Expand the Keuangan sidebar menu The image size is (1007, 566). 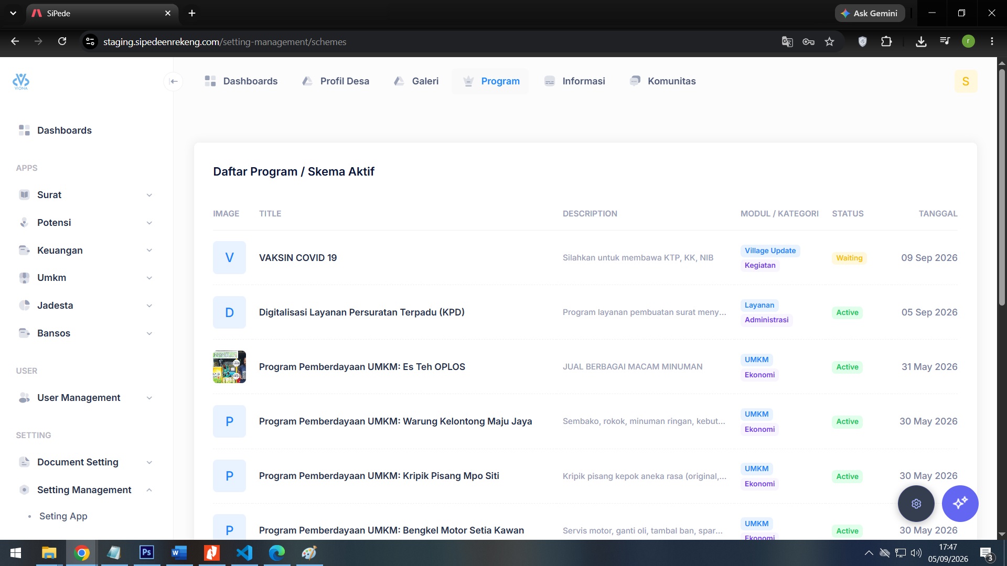[85, 251]
